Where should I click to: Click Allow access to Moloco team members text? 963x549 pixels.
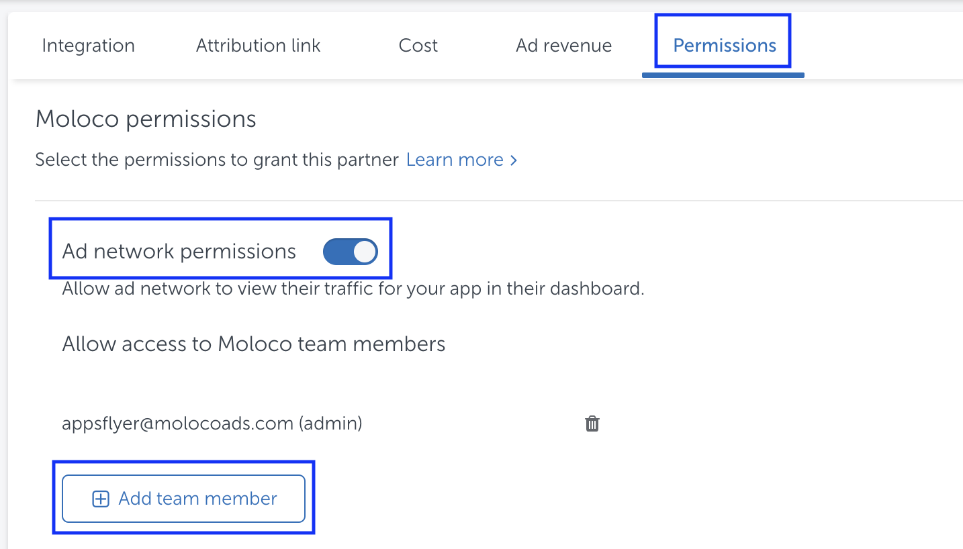coord(253,344)
